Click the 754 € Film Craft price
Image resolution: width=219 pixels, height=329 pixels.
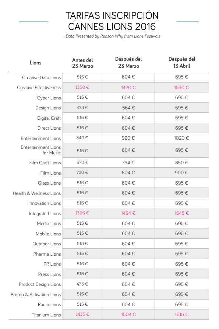pos(128,163)
